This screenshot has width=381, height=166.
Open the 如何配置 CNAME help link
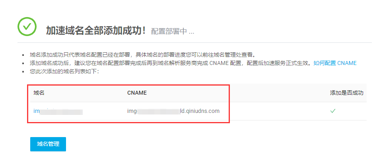tap(335, 63)
